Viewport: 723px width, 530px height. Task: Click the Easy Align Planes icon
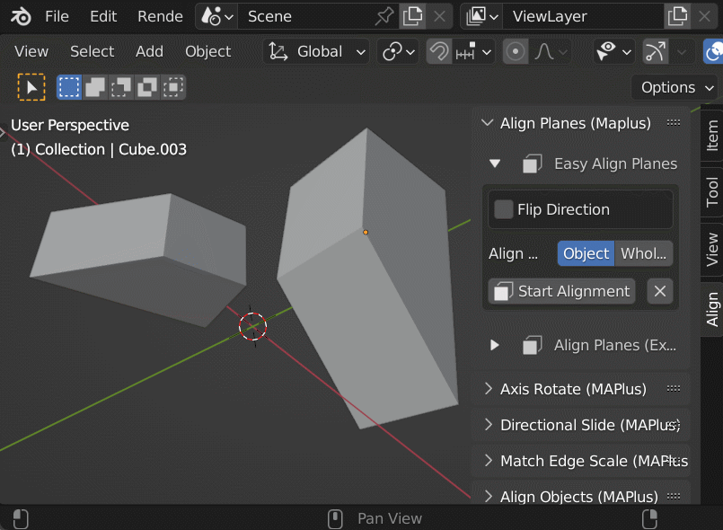tap(532, 163)
